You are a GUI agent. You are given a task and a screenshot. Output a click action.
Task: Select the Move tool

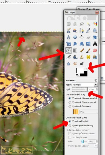coord(75,37)
